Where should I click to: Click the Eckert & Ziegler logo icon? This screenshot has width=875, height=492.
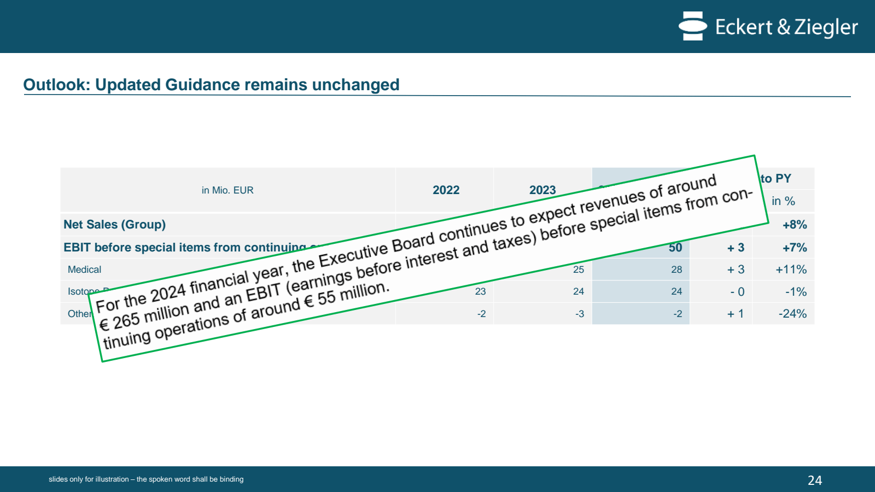point(693,26)
